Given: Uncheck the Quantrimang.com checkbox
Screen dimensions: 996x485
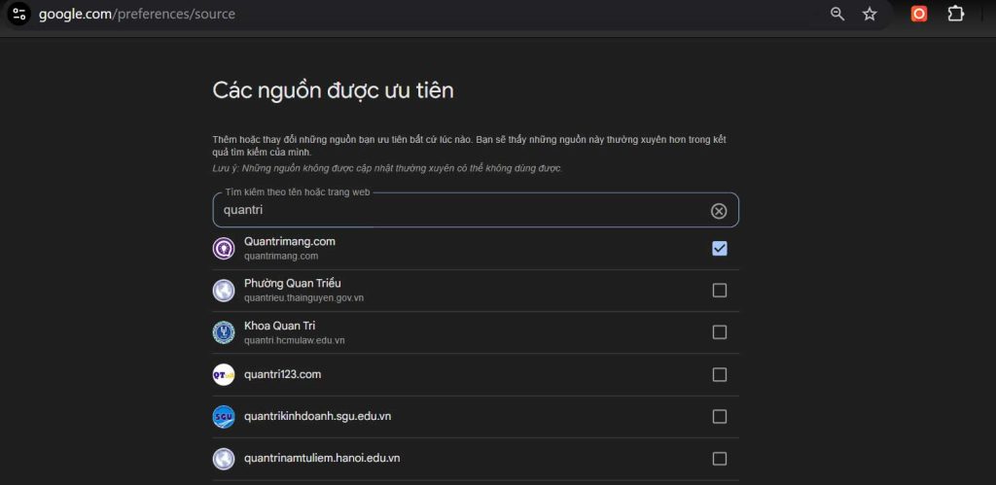Looking at the screenshot, I should tap(719, 248).
